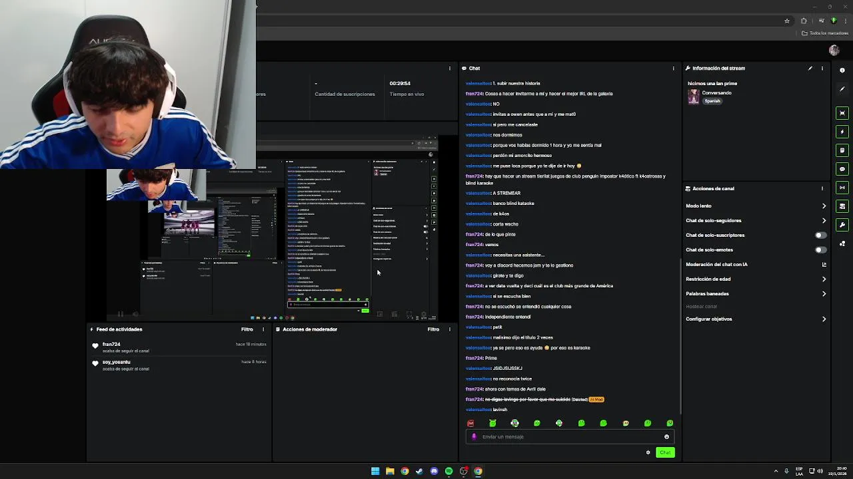This screenshot has height=479, width=853.
Task: Open Chat panel three-dot options menu
Action: coord(673,68)
